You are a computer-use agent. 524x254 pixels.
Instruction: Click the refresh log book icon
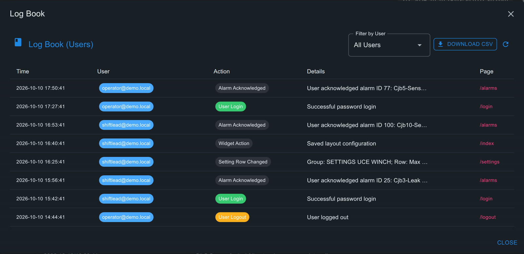(x=506, y=44)
